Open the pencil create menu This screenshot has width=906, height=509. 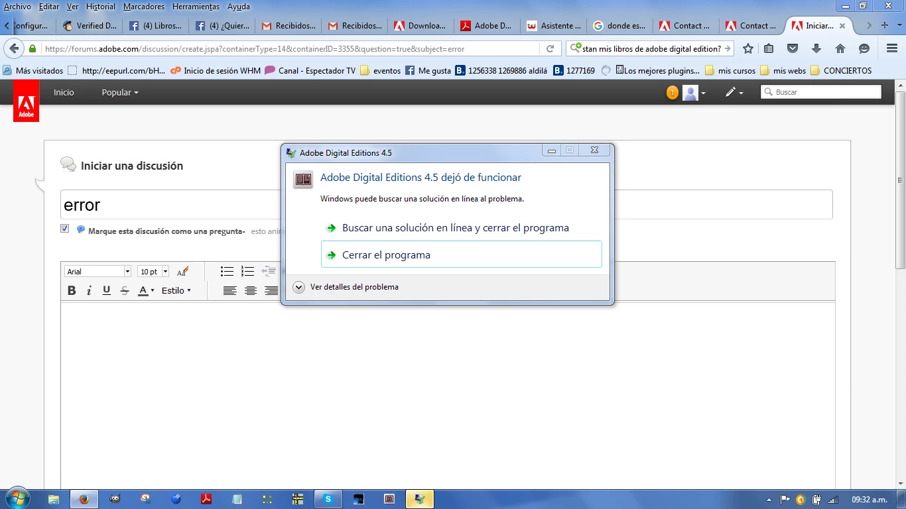734,93
